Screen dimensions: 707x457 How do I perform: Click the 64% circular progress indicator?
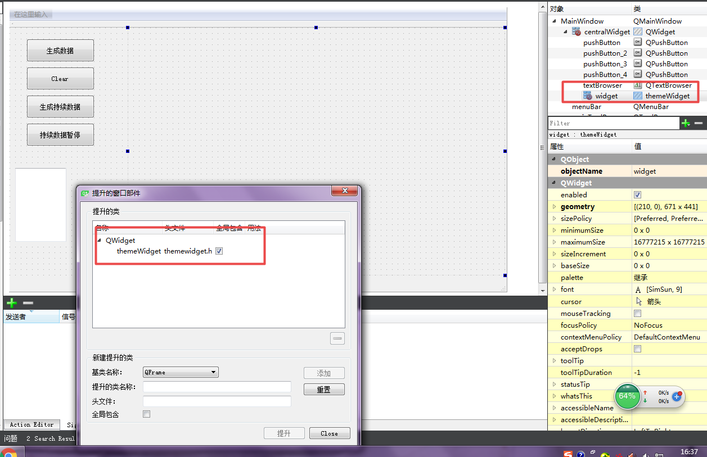[x=627, y=396]
